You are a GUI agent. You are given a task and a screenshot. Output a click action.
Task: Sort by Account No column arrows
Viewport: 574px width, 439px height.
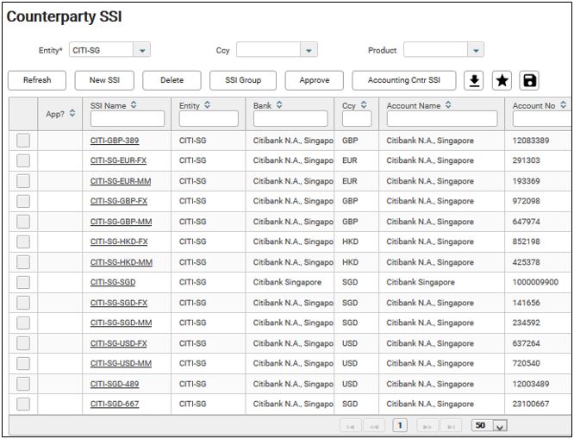pos(564,105)
